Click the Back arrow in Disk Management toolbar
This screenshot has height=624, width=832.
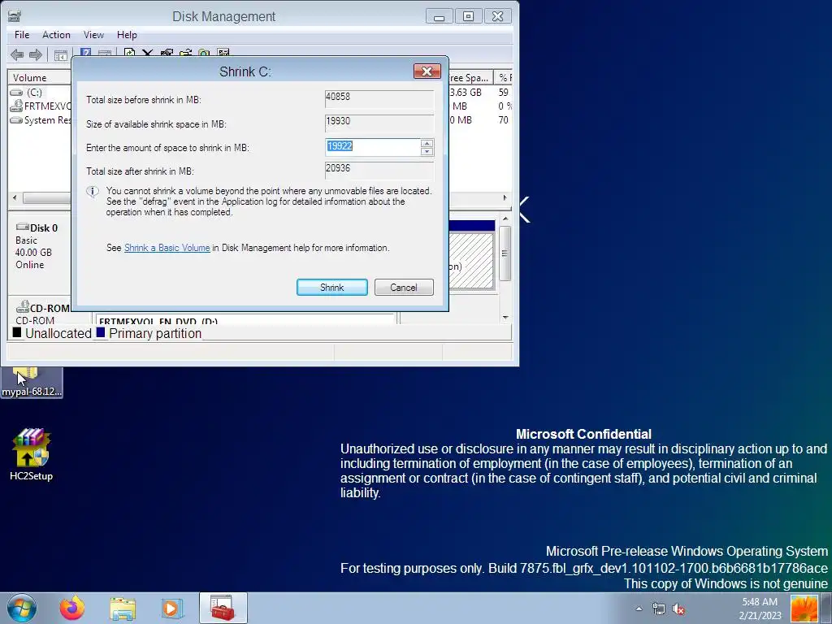pyautogui.click(x=17, y=54)
